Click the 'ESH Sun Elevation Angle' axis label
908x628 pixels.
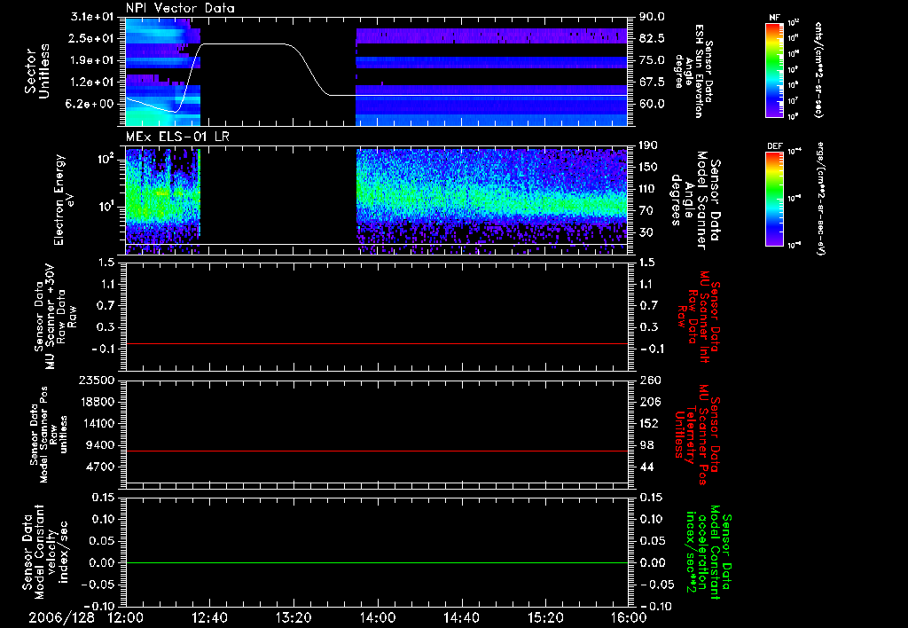[x=693, y=71]
